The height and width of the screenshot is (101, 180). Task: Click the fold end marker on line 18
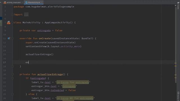coord(12,66)
